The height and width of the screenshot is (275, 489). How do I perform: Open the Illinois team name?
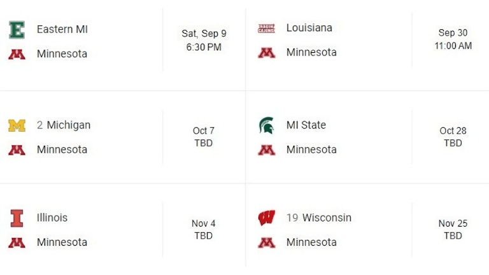pyautogui.click(x=52, y=218)
